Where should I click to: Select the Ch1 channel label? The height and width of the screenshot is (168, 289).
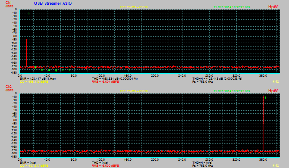click(x=9, y=3)
